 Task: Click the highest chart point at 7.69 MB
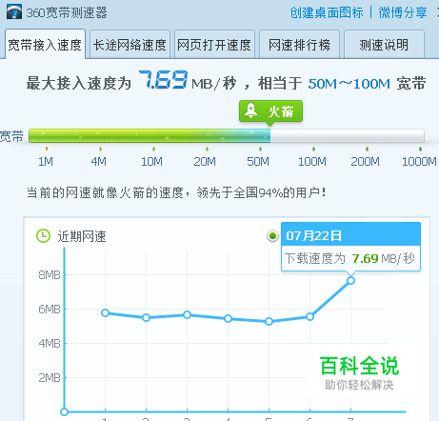pyautogui.click(x=350, y=280)
